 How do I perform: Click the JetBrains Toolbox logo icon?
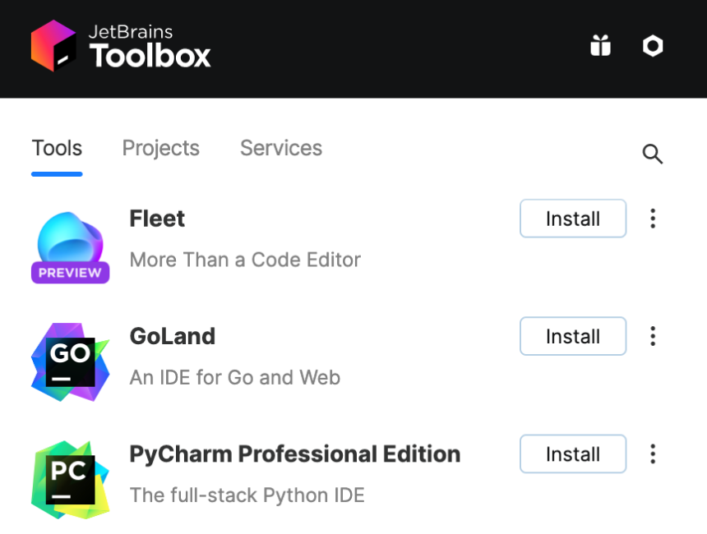point(54,46)
